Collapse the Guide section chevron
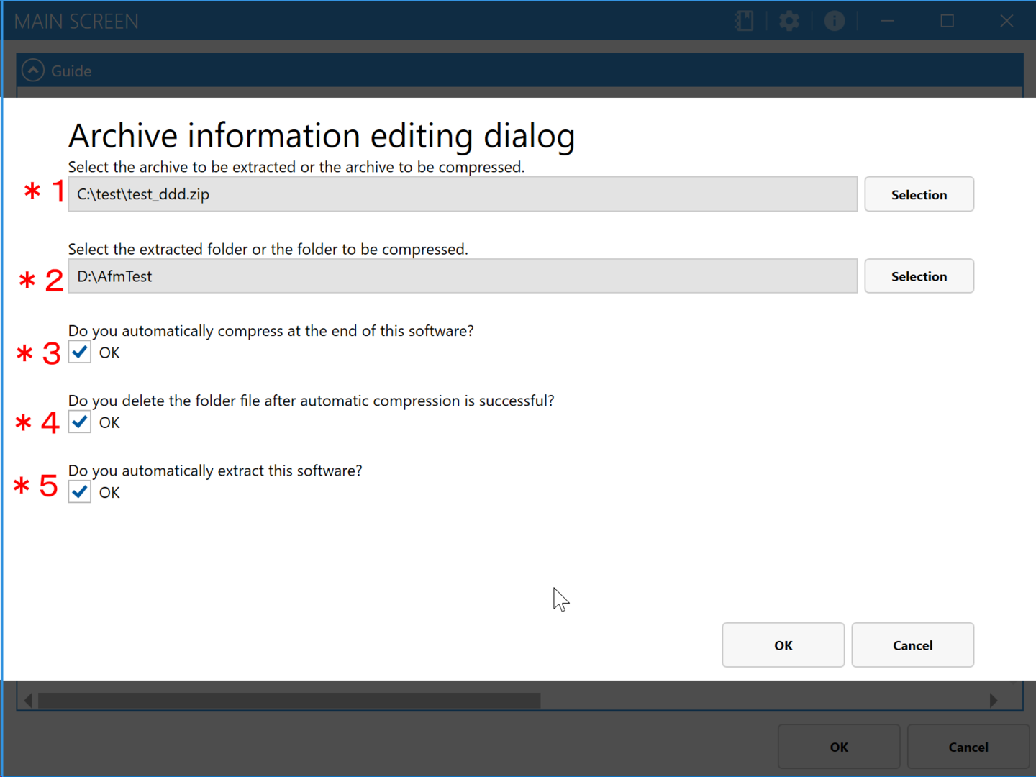The image size is (1036, 777). point(33,71)
